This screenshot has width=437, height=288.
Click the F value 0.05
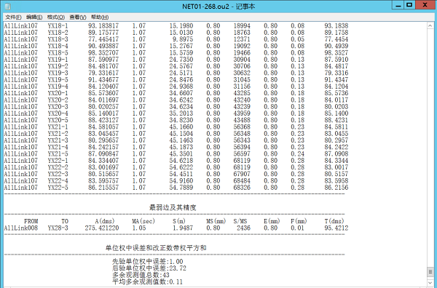pos(298,39)
